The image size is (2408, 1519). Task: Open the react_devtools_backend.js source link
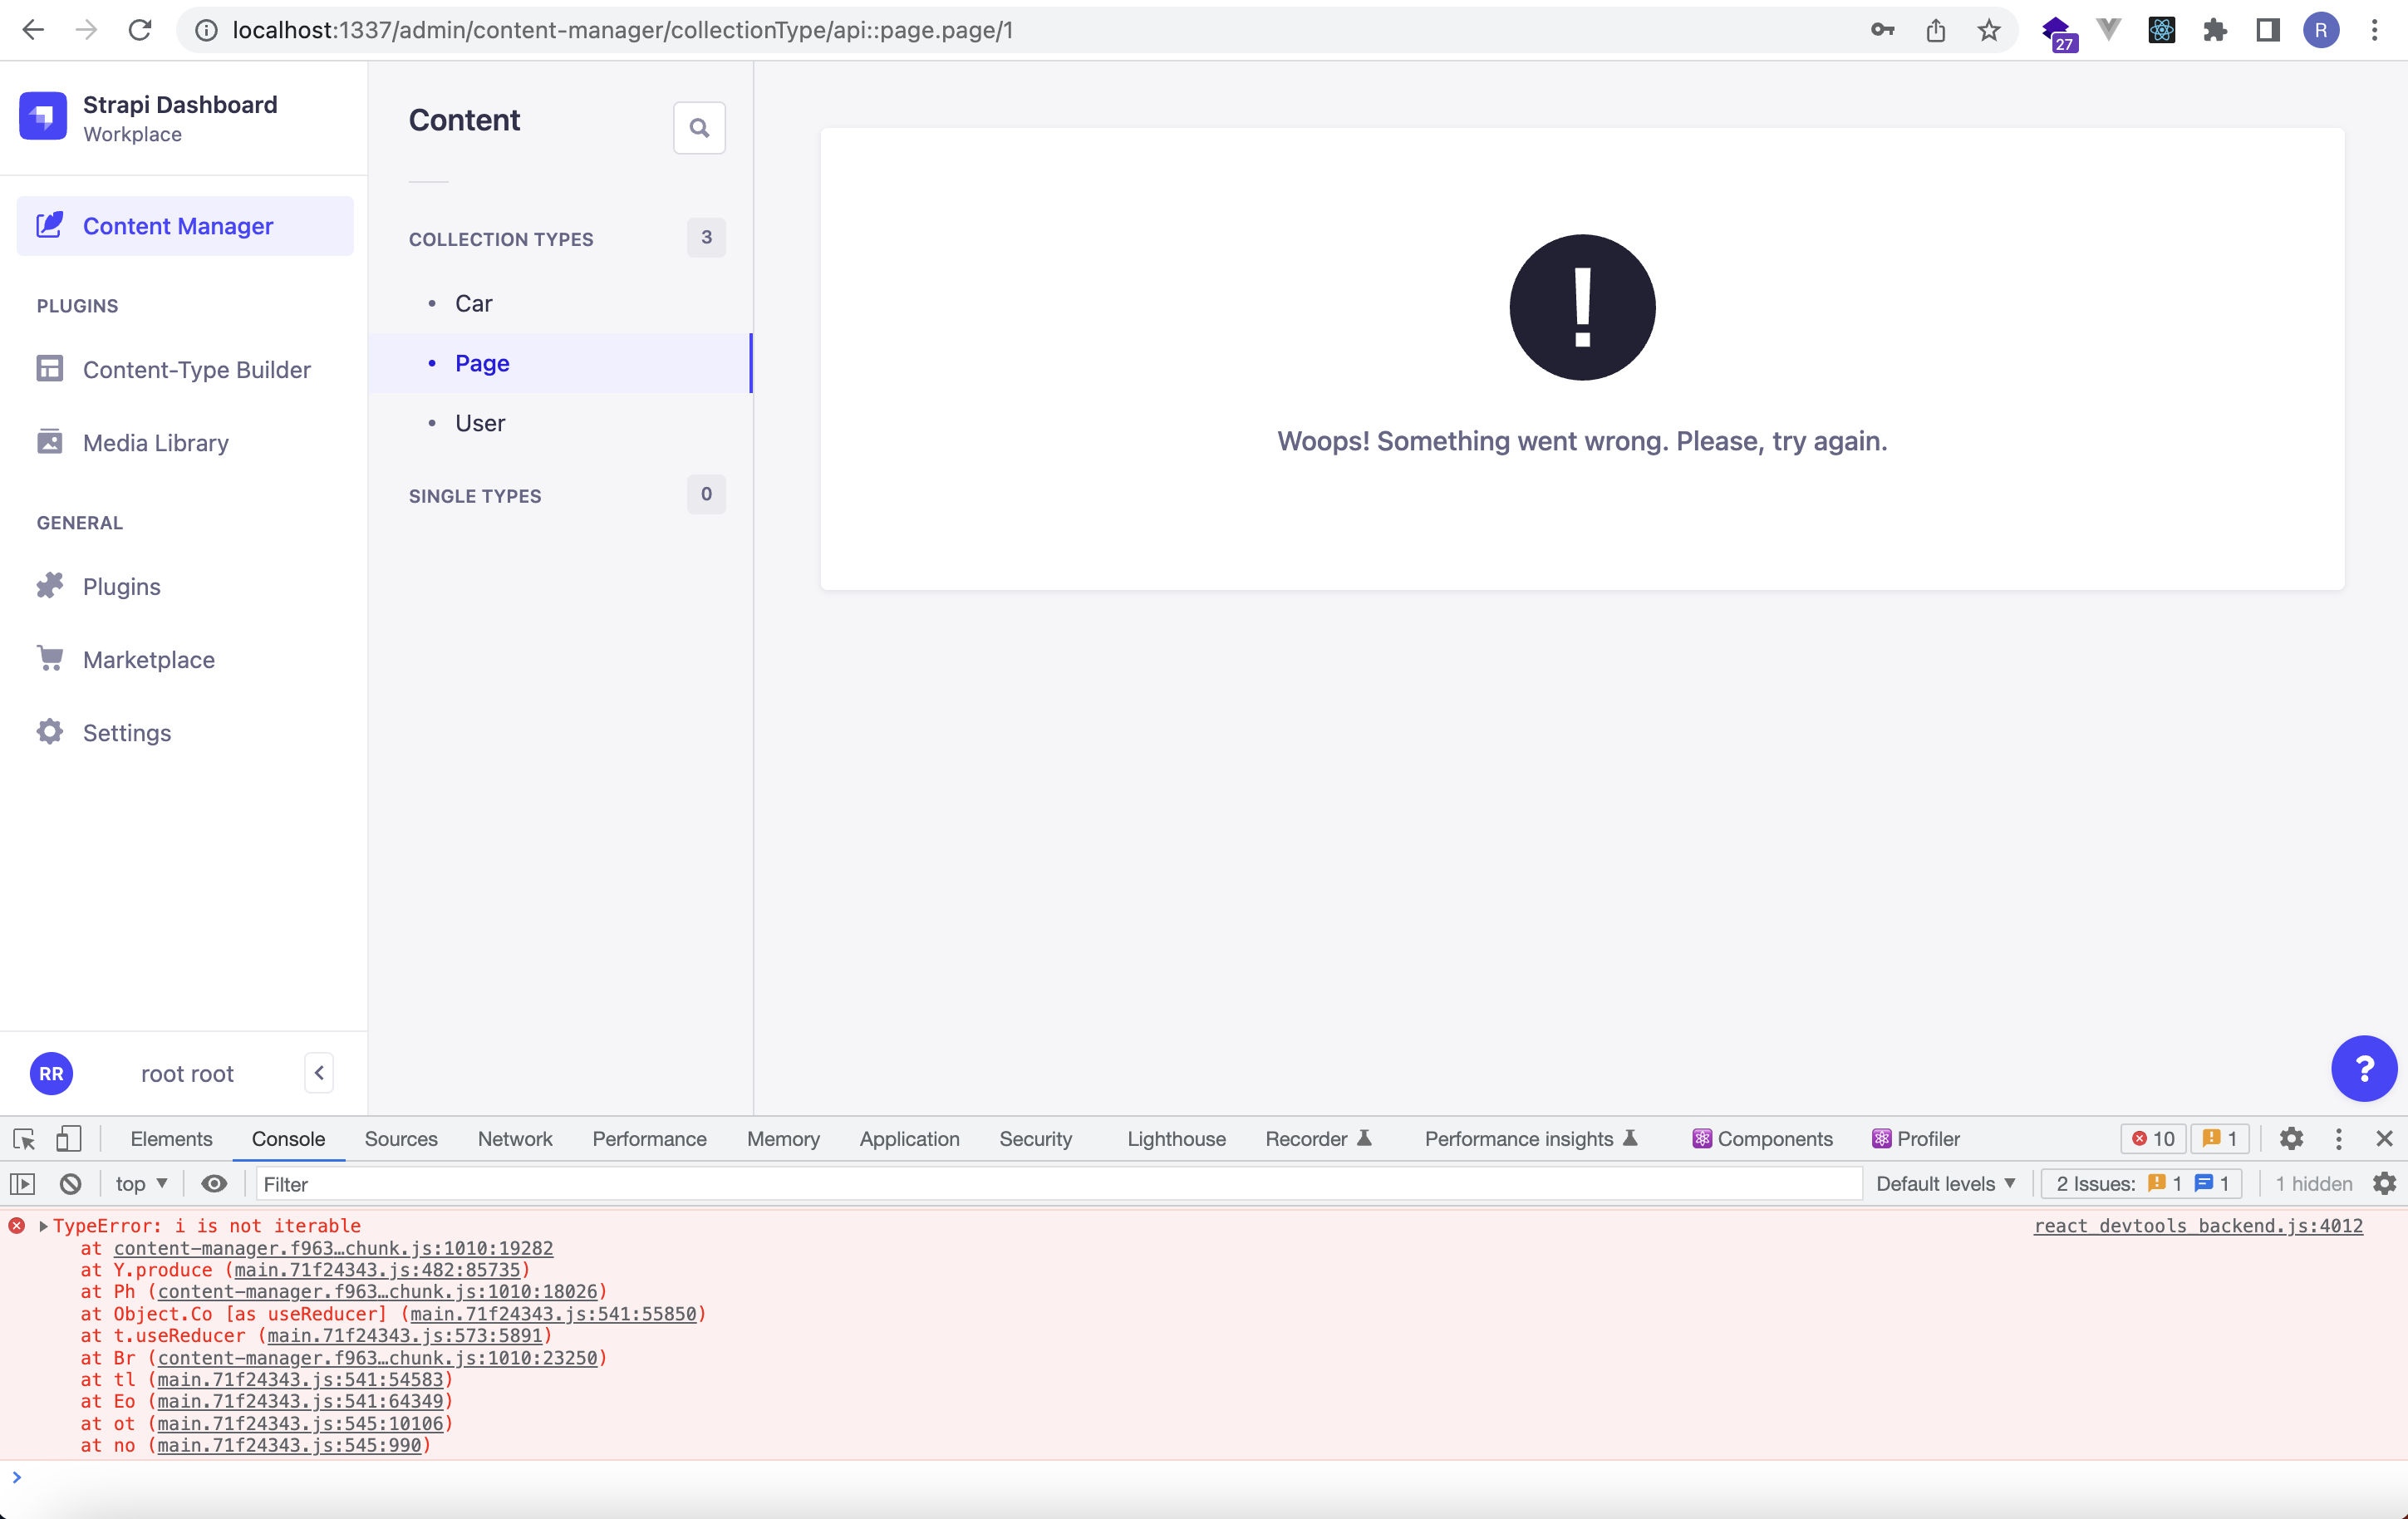pyautogui.click(x=2198, y=1225)
